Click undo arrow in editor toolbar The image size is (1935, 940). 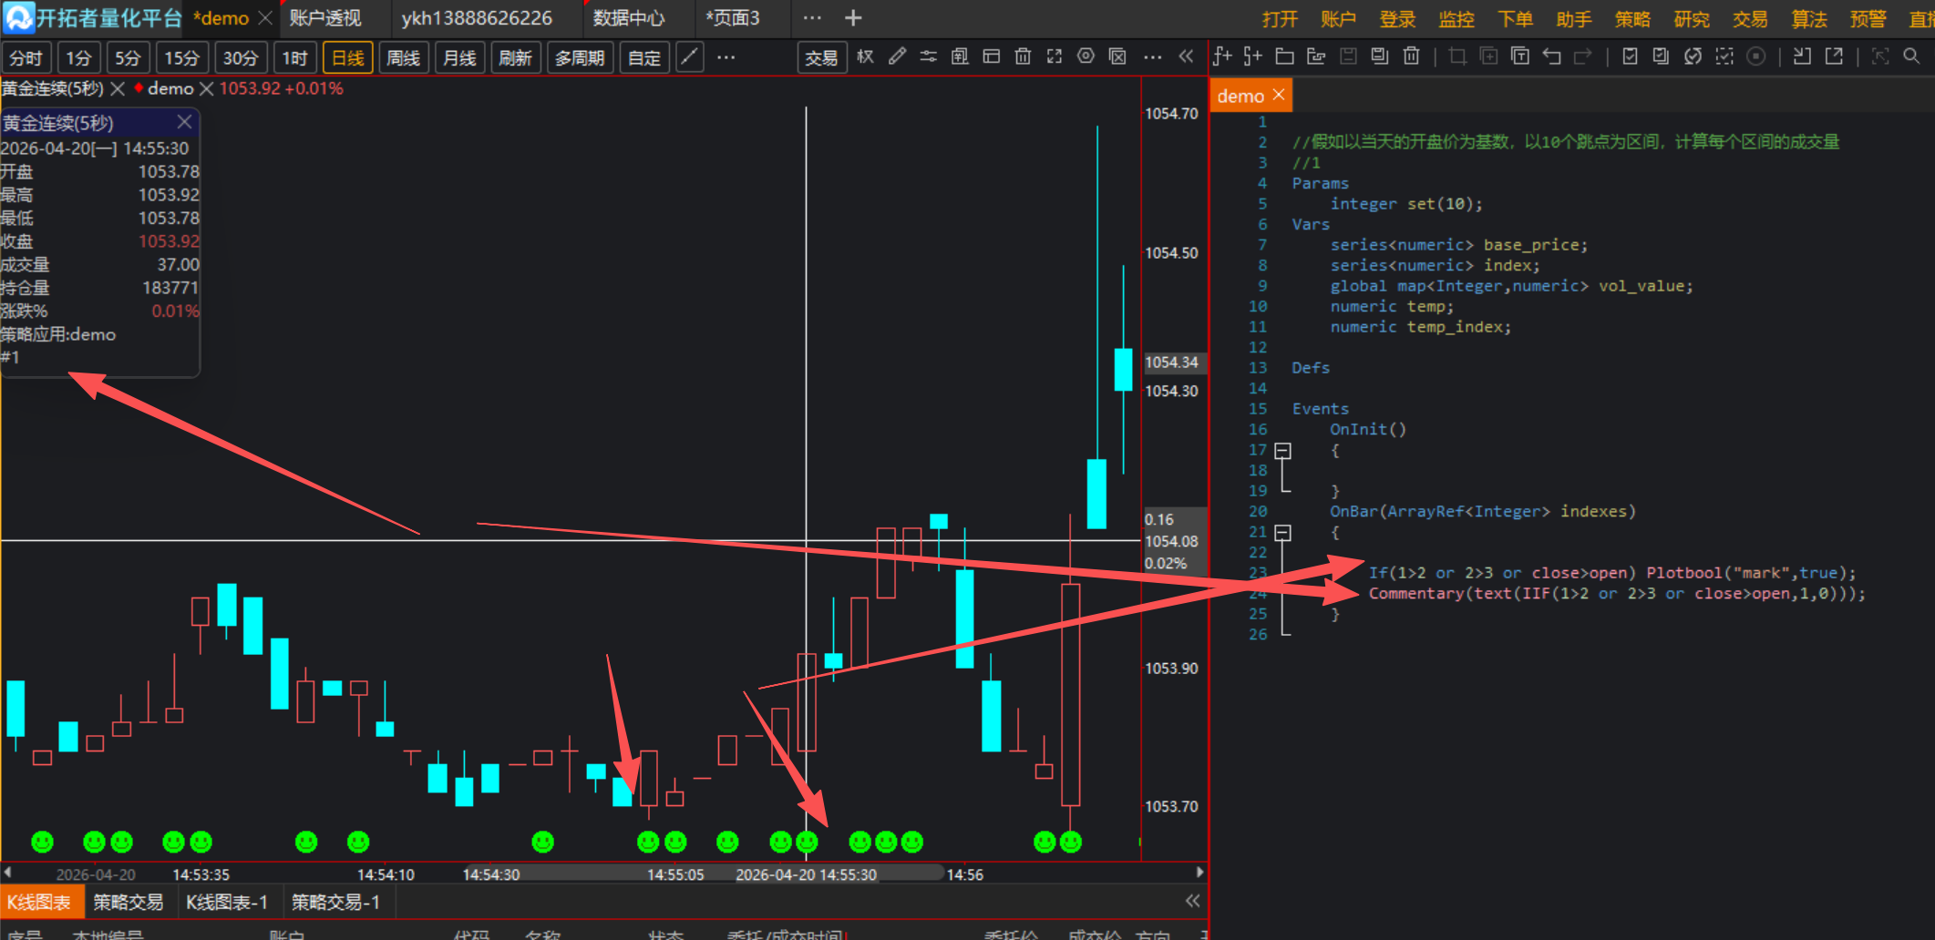click(1551, 56)
